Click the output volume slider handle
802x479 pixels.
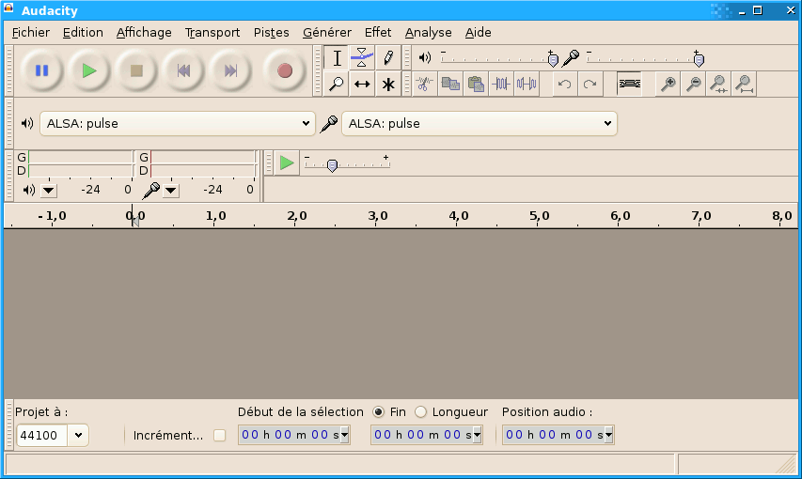click(x=553, y=60)
